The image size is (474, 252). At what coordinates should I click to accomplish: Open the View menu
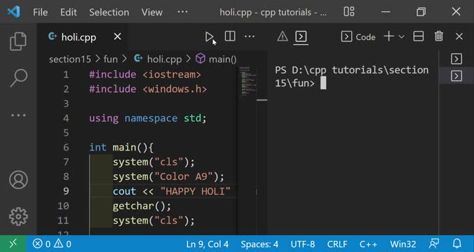[151, 12]
